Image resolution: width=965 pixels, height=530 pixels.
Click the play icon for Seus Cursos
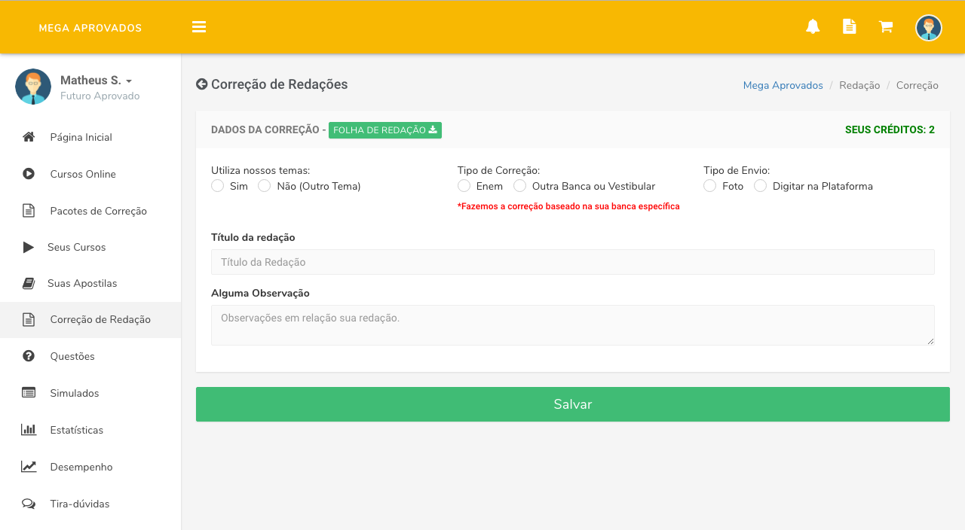pos(29,247)
